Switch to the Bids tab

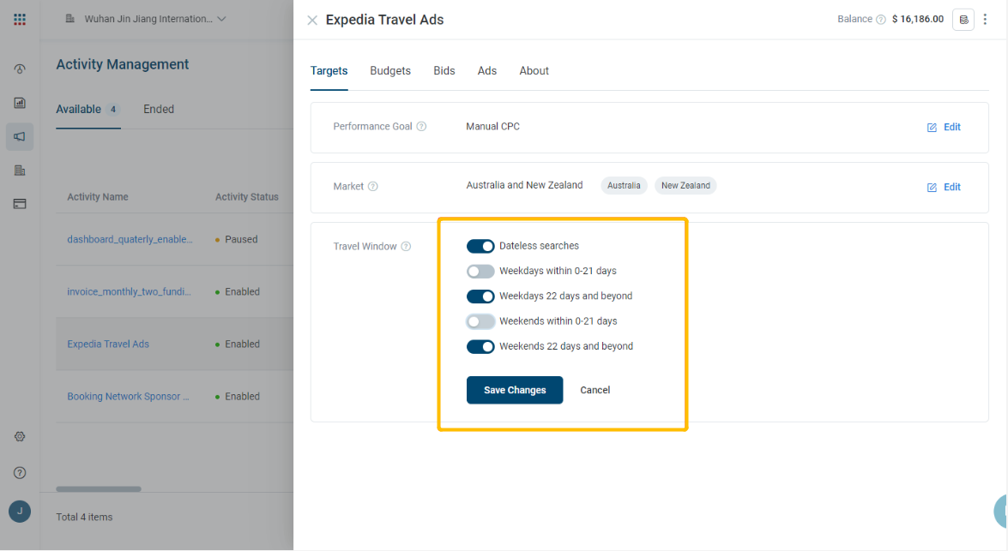tap(444, 70)
